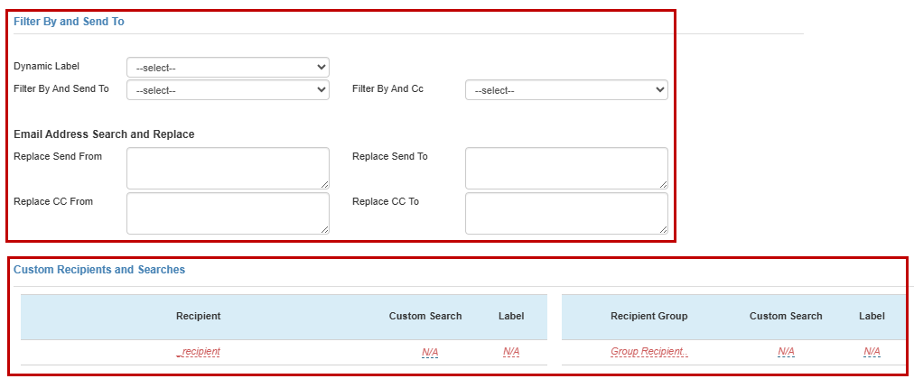Click the Filter By and Send To heading
The width and height of the screenshot is (914, 388).
[x=69, y=21]
